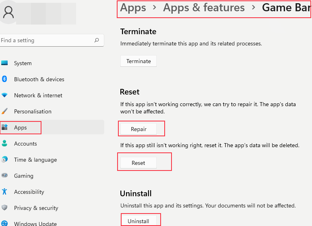
Task: Click the Bluetooth & devices icon
Action: [x=4, y=79]
